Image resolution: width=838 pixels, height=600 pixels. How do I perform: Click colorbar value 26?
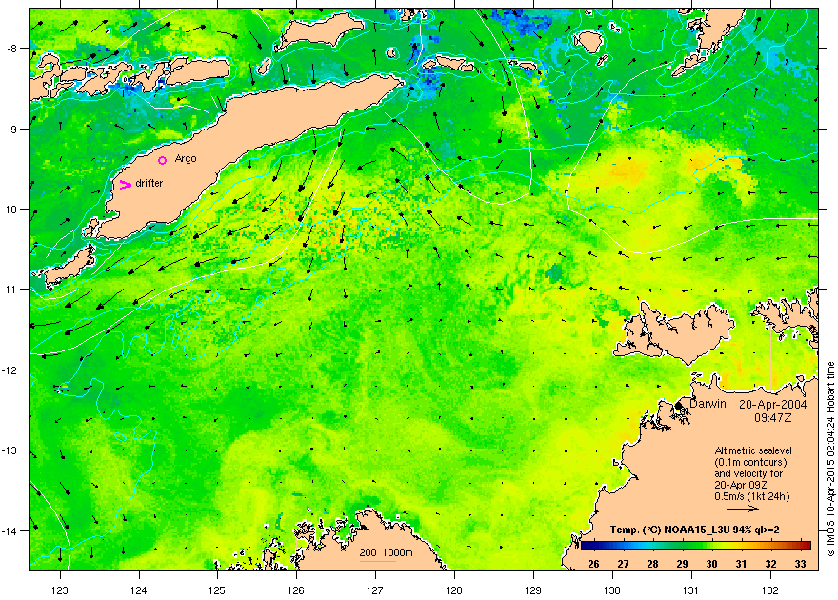[x=593, y=564]
